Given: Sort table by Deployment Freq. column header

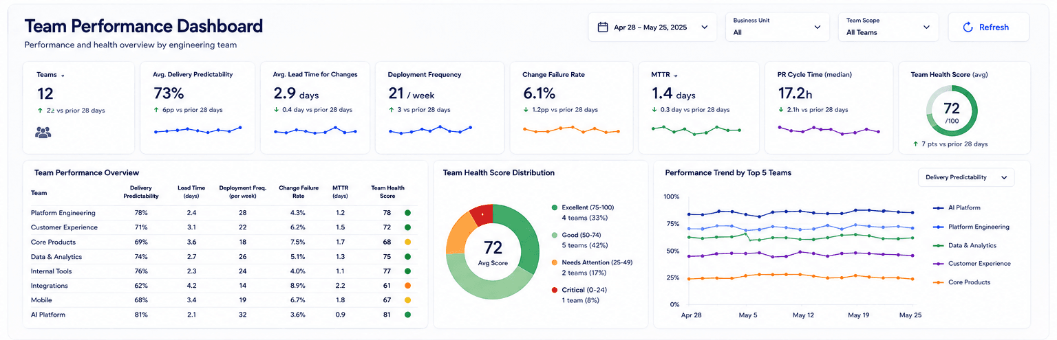Looking at the screenshot, I should click(242, 192).
